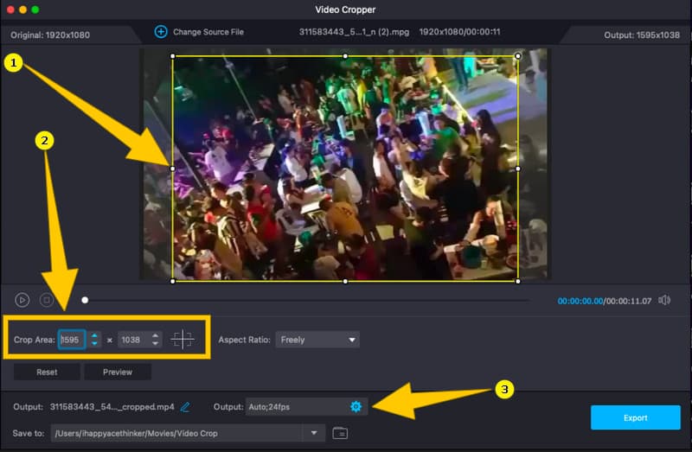Expand the Save to path dropdown
Viewport: 692px width, 452px height.
[313, 433]
